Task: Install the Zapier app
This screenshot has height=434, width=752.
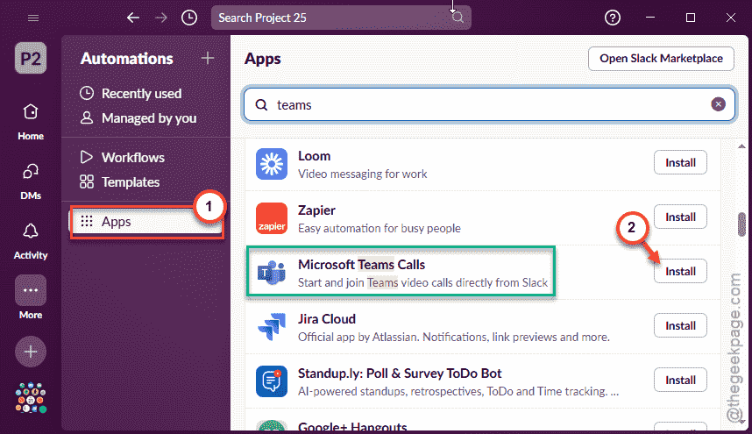Action: click(x=680, y=217)
